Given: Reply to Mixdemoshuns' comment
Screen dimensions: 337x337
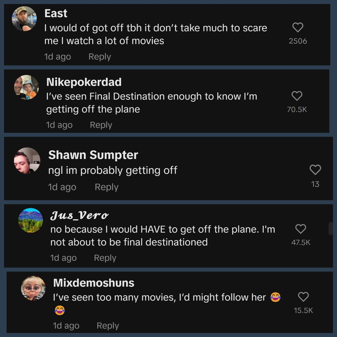Looking at the screenshot, I should [x=108, y=326].
